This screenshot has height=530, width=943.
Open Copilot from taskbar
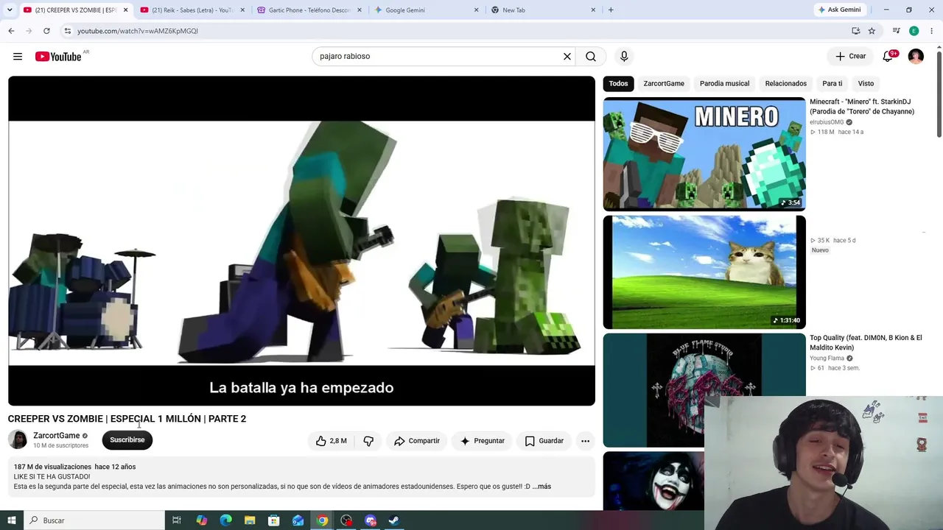pos(201,520)
